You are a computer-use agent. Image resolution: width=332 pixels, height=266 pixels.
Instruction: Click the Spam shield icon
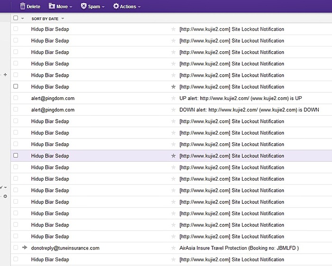[83, 7]
